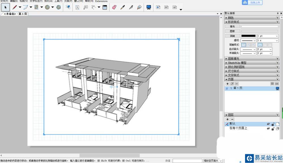Select the eyedropper Style tool

coord(122,7)
